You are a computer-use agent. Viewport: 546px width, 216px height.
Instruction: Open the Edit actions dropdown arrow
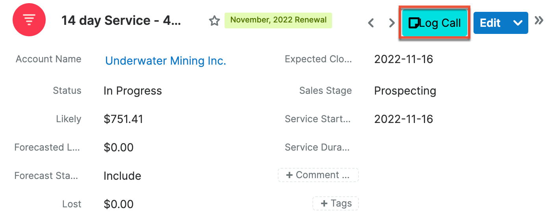point(518,23)
